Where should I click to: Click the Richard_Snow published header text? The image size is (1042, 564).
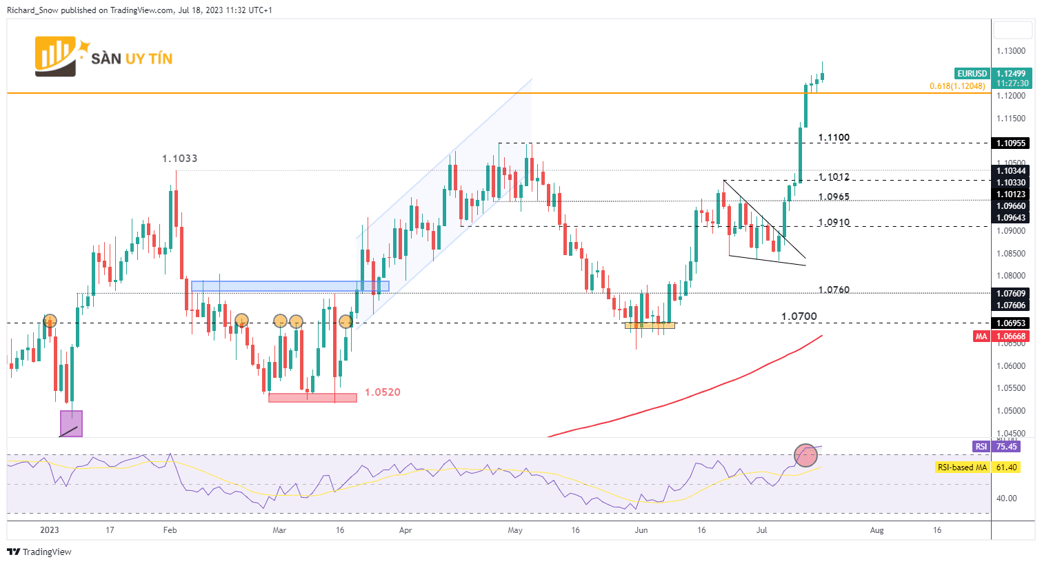click(x=140, y=10)
